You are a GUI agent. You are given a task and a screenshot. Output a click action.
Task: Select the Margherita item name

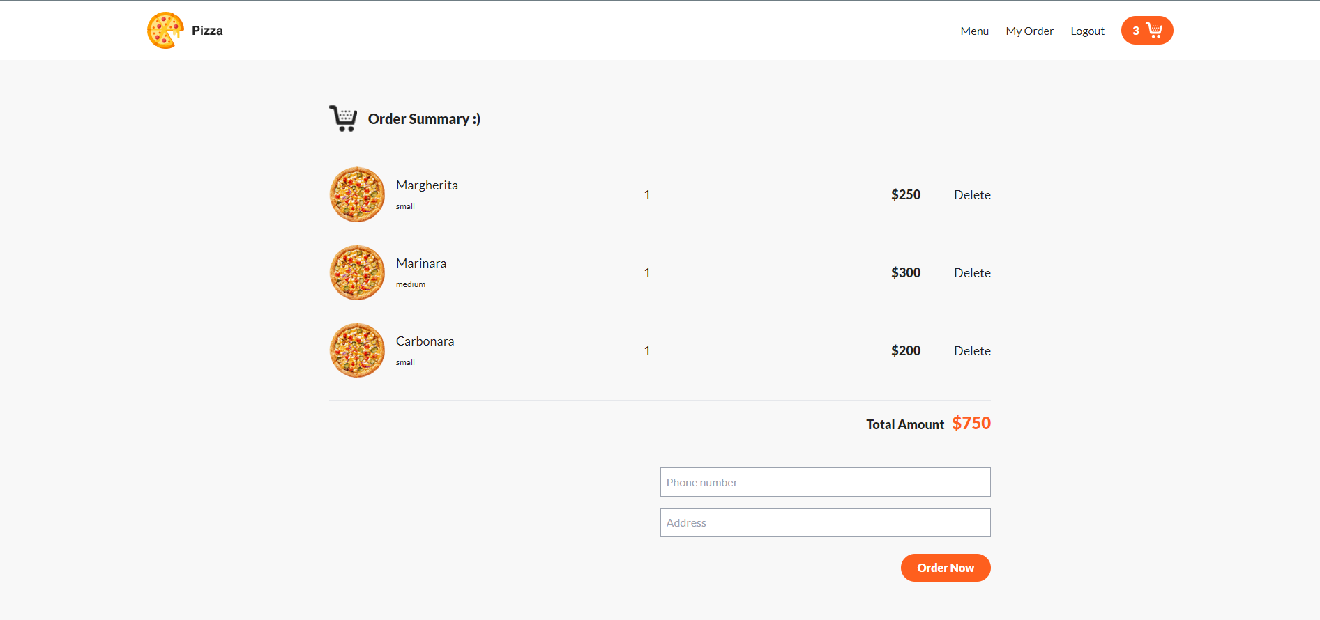point(427,185)
